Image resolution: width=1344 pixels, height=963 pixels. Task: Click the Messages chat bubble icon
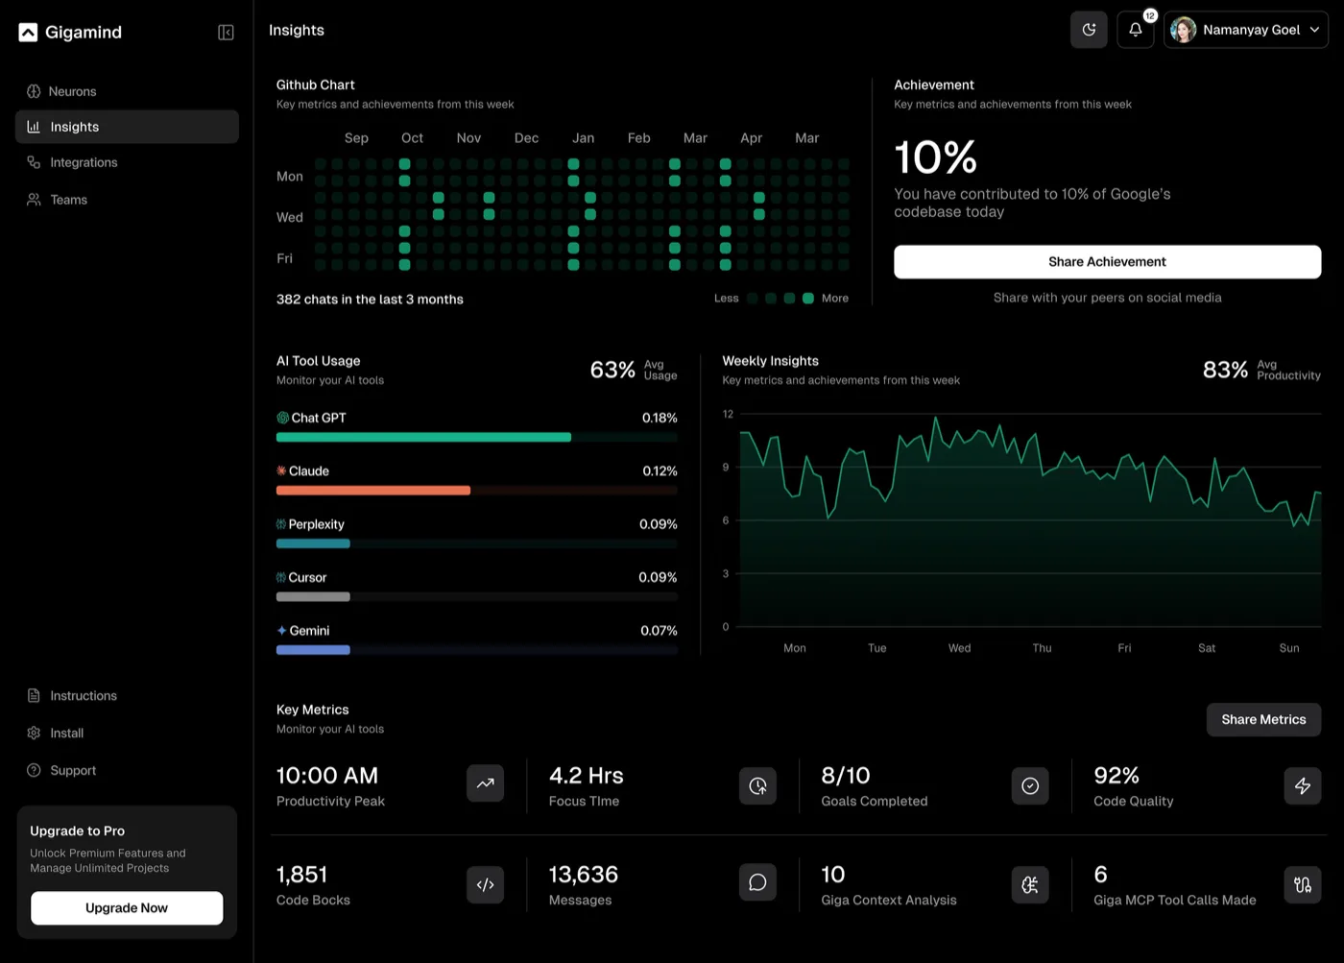tap(757, 882)
